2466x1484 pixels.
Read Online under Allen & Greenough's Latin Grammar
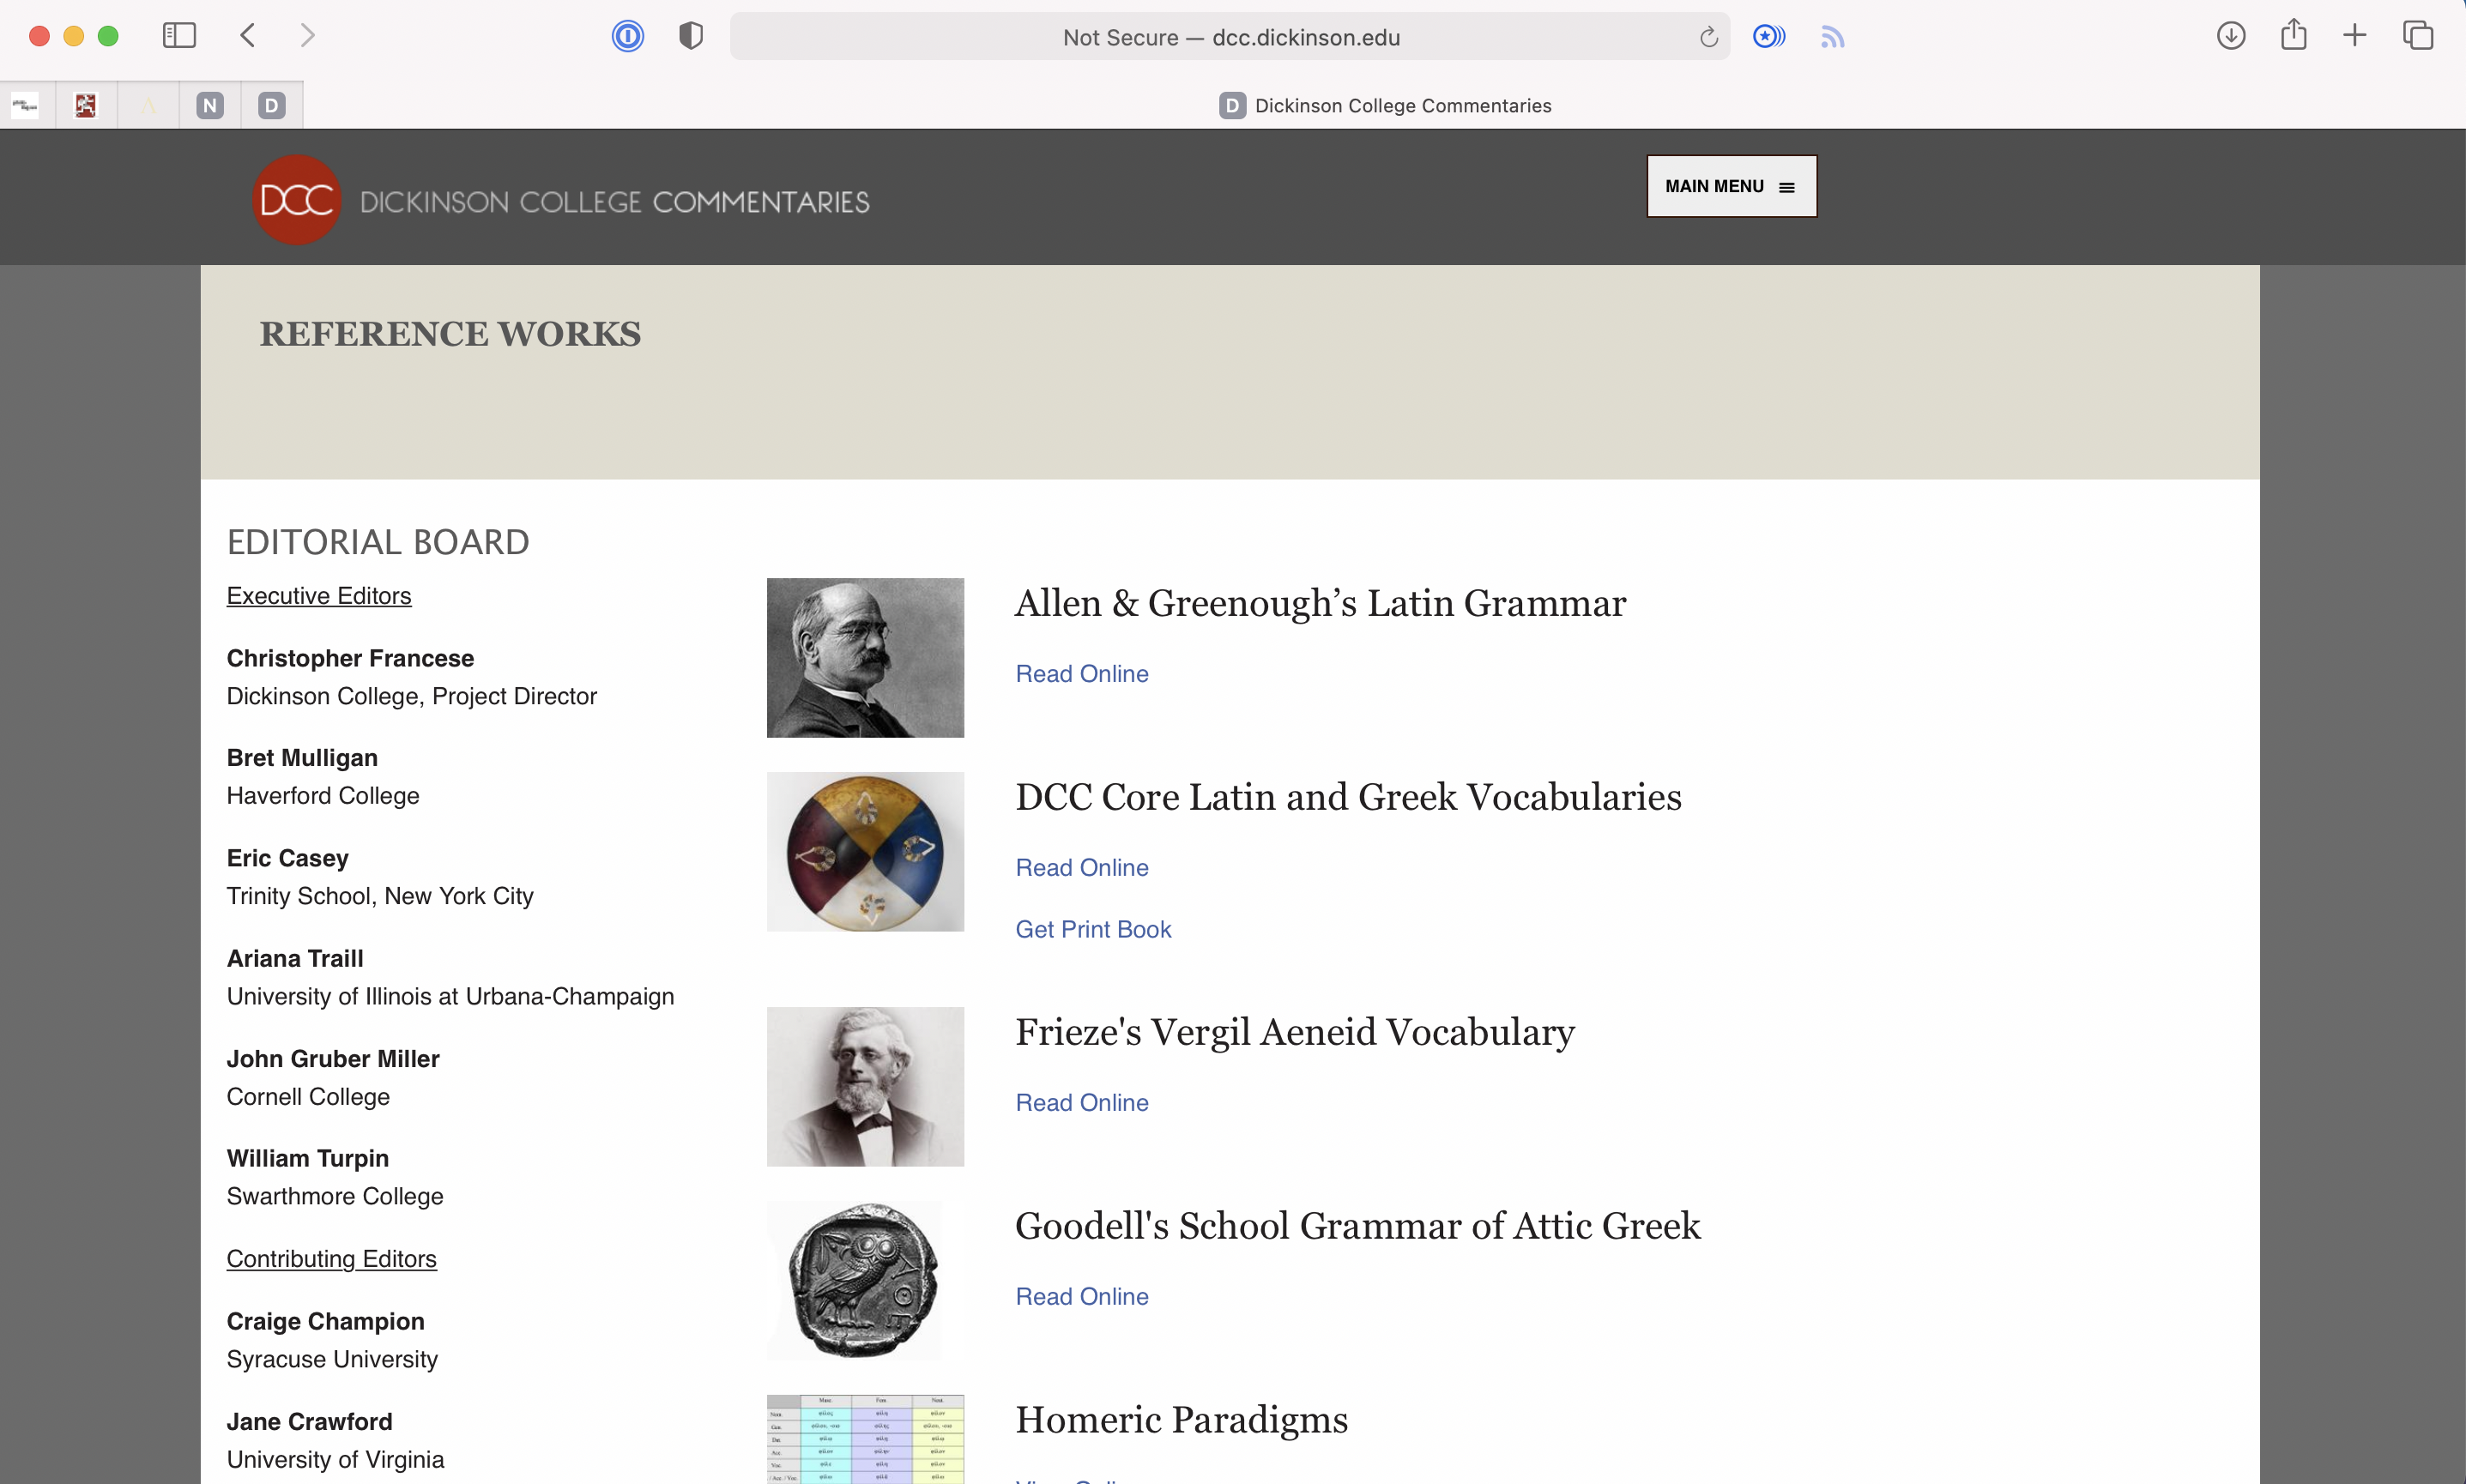(x=1081, y=673)
